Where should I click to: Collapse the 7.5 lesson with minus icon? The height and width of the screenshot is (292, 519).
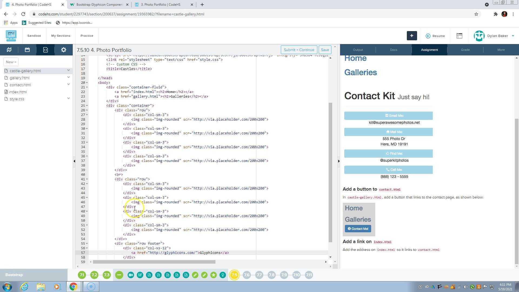coord(119,275)
